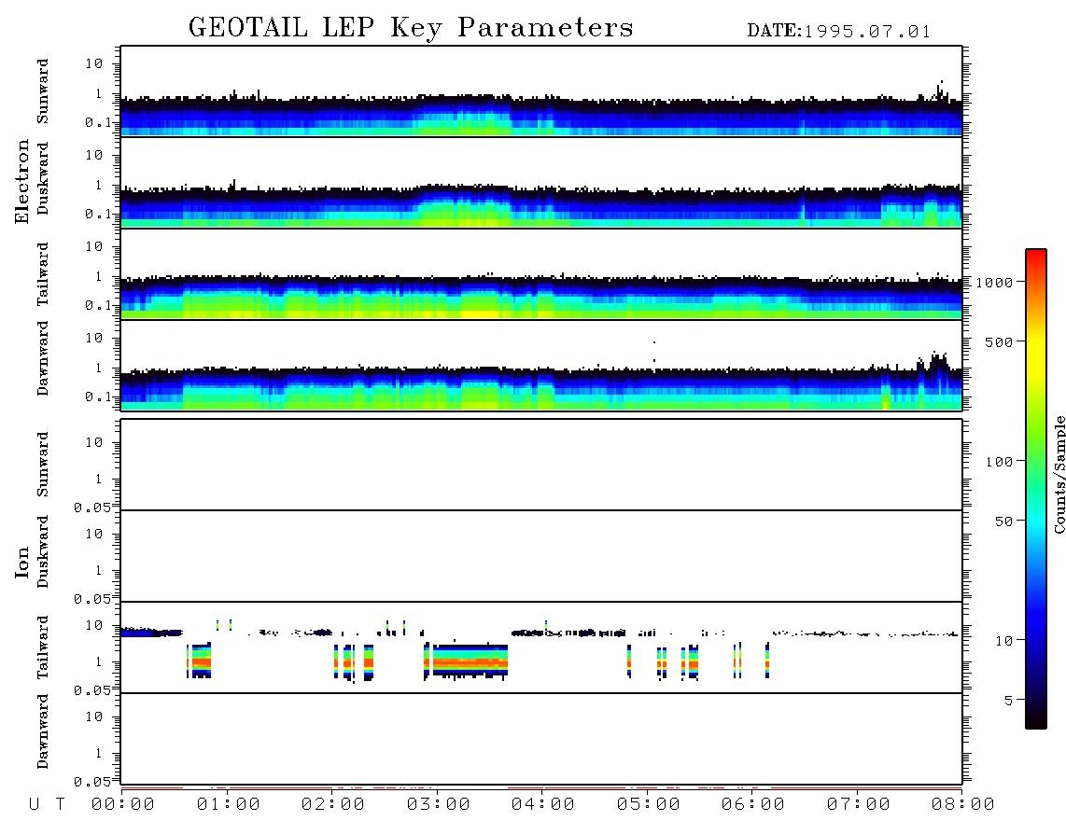Pick the Ion "Sunward" panel label

point(42,465)
